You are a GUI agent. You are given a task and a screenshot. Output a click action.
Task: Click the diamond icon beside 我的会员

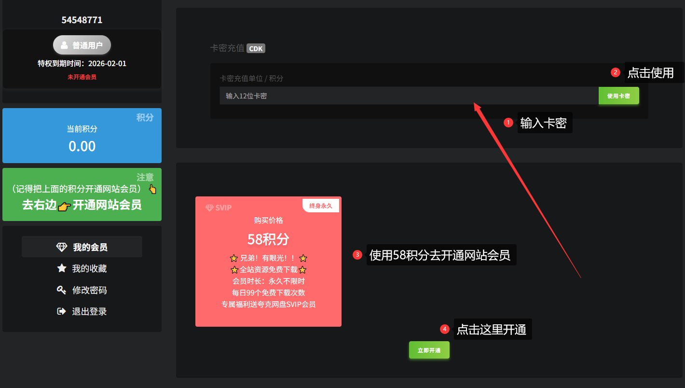click(62, 247)
